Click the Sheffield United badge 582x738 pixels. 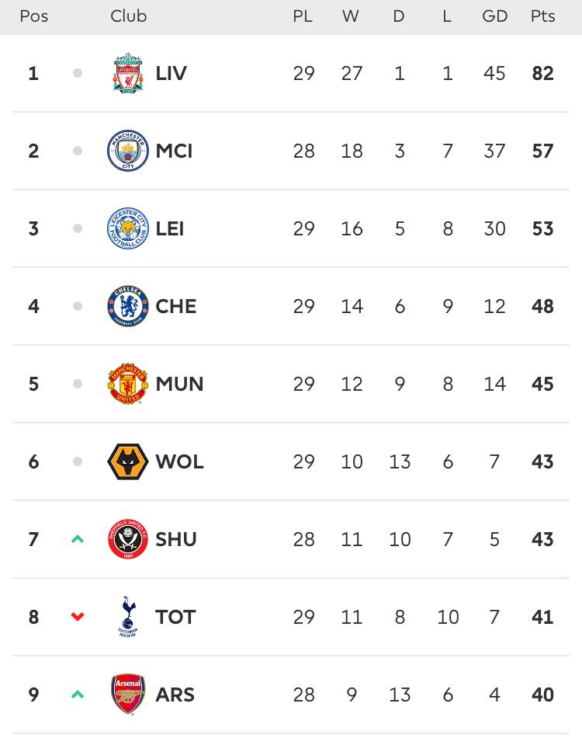pos(128,539)
